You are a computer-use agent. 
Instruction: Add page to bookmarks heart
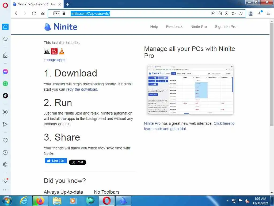pos(241,13)
